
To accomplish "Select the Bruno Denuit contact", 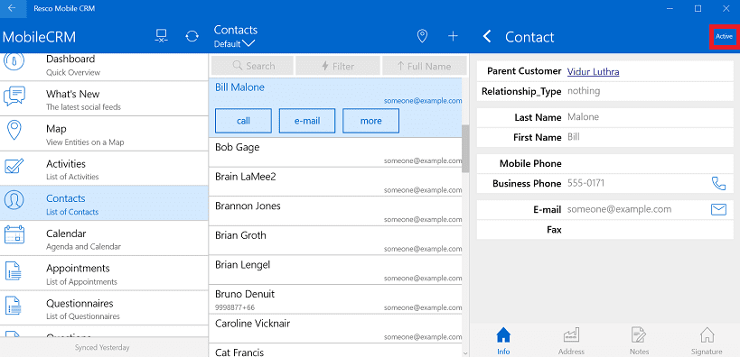I will pos(335,299).
